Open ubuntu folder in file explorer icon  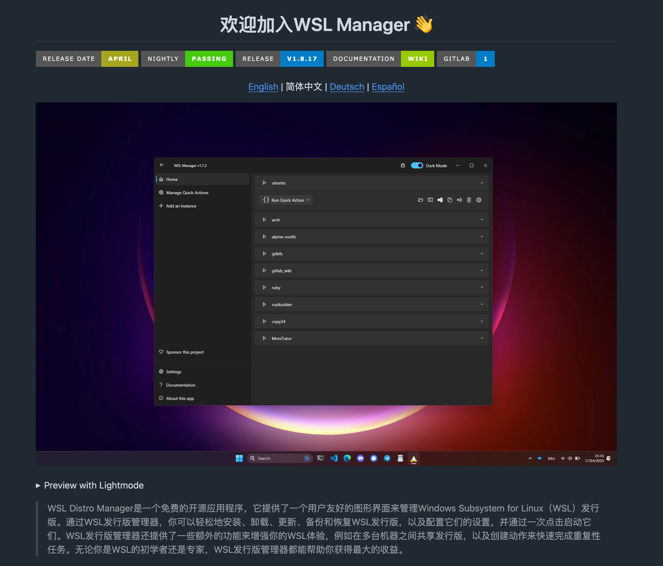point(420,200)
